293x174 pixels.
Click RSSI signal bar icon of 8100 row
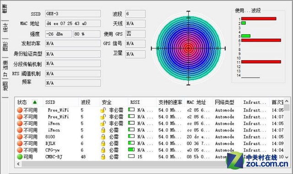[x=131, y=136]
